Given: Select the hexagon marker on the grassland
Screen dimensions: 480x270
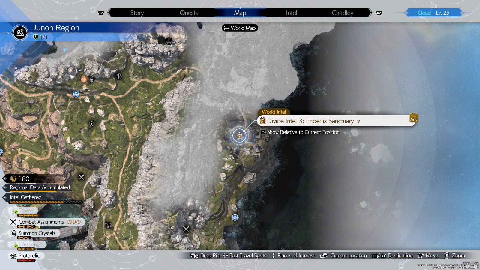Looking at the screenshot, I should click(x=91, y=124).
